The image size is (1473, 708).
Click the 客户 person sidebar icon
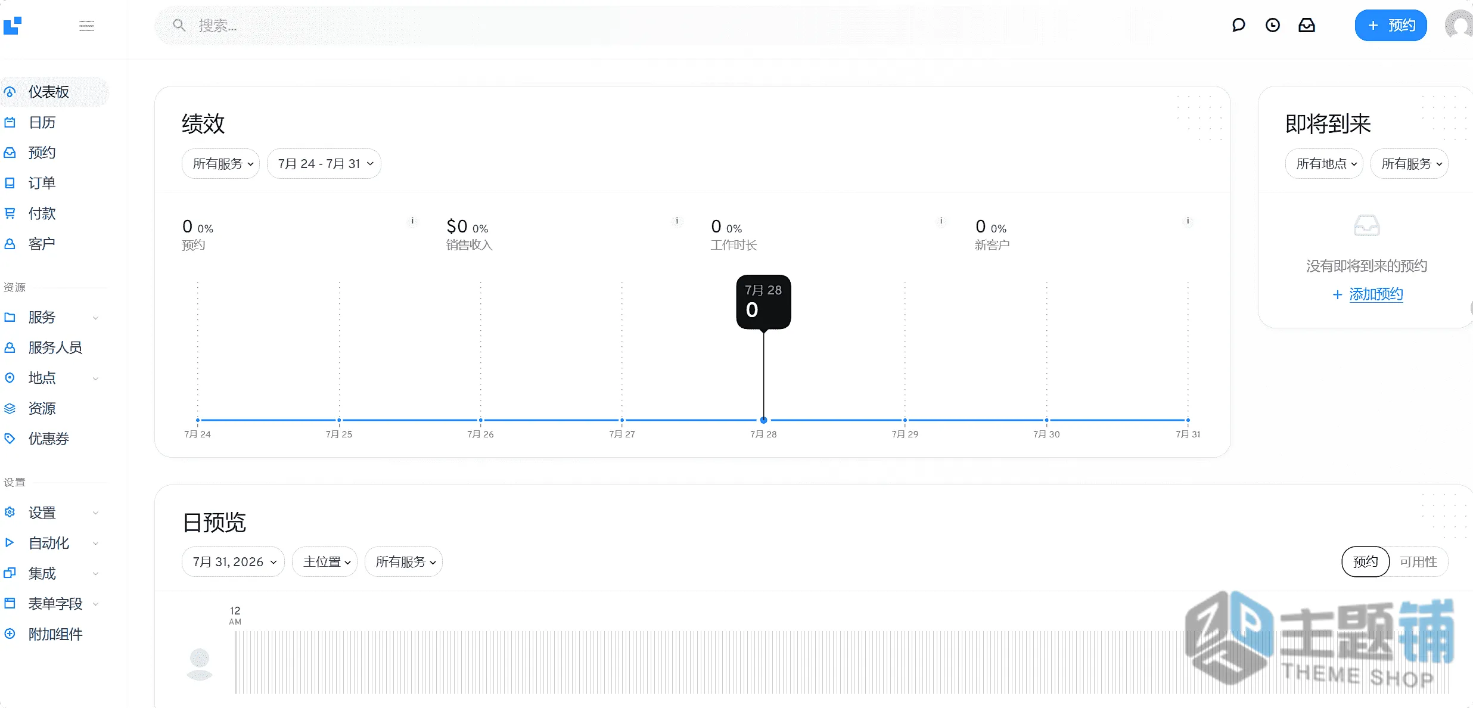point(10,244)
